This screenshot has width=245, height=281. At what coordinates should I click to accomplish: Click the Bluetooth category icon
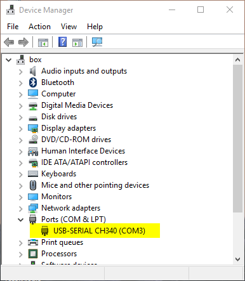(x=33, y=82)
